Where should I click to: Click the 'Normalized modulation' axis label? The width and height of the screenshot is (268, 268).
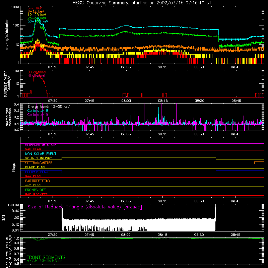[x=9, y=117]
